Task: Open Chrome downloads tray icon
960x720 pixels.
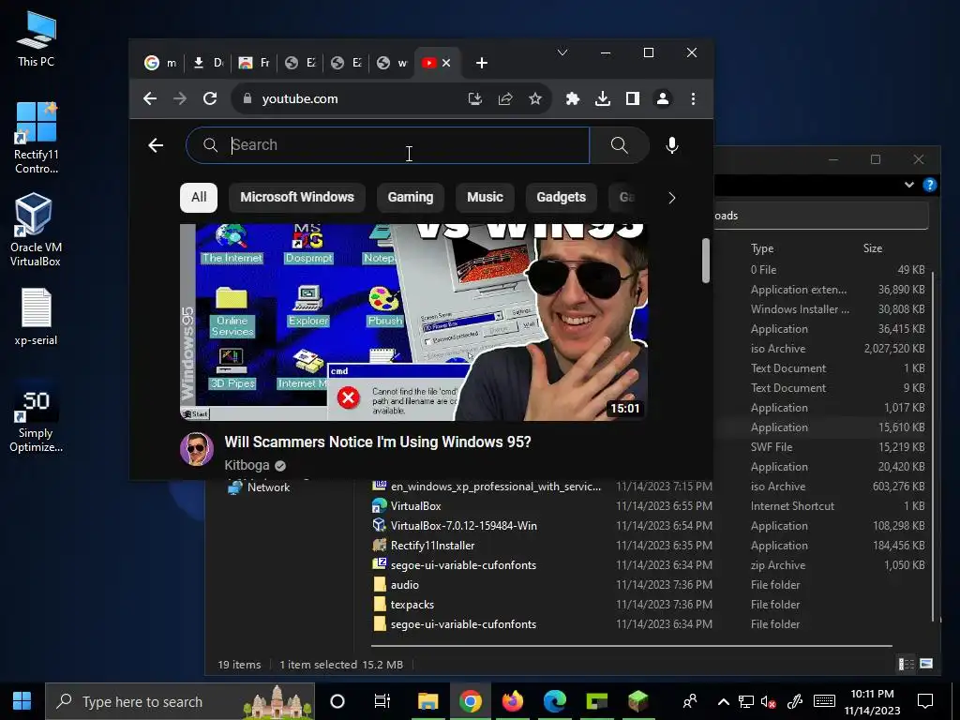Action: [x=603, y=98]
